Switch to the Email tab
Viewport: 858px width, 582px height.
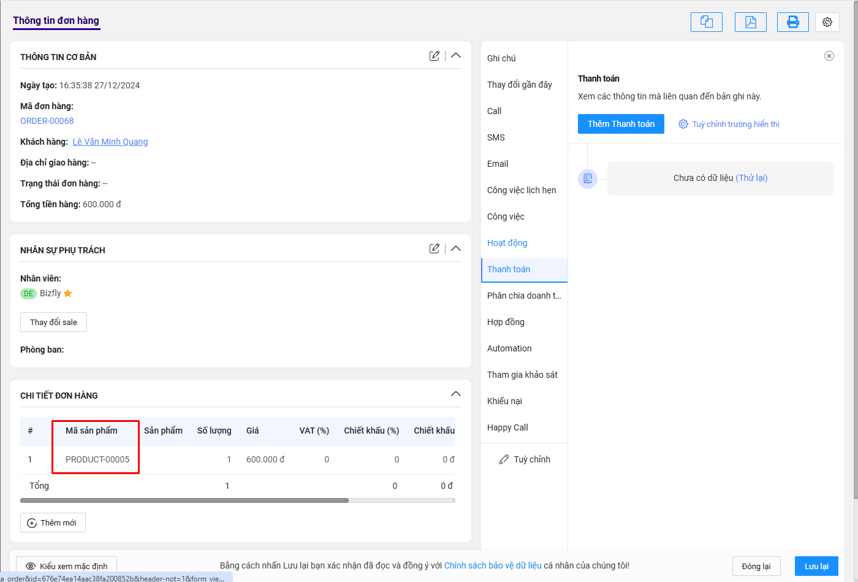click(x=498, y=164)
